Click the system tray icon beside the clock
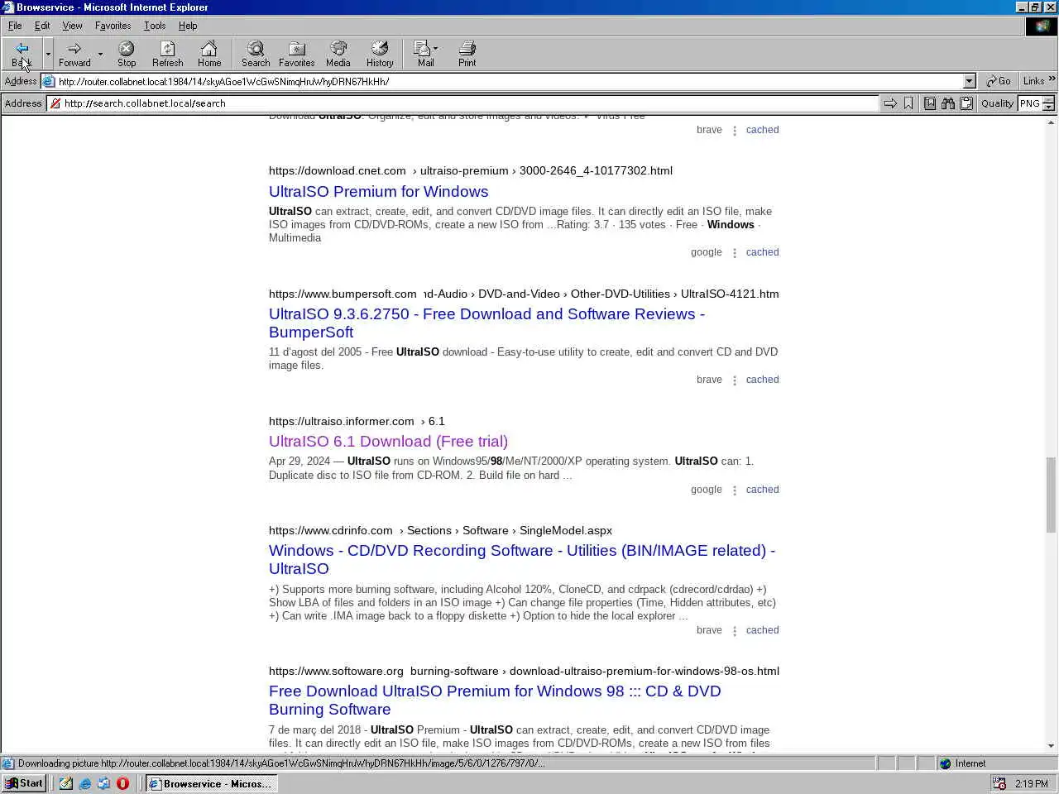This screenshot has height=794, width=1059. [999, 783]
